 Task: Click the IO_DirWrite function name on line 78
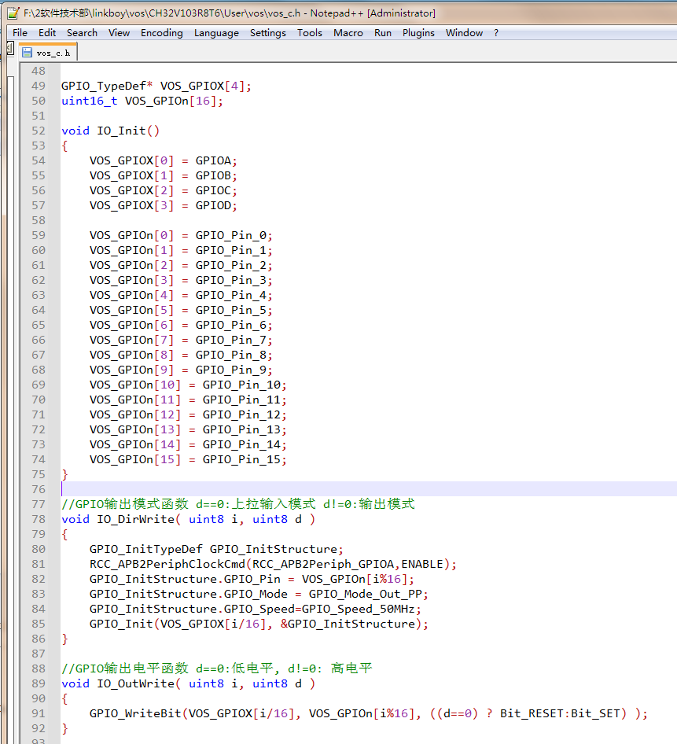(135, 519)
